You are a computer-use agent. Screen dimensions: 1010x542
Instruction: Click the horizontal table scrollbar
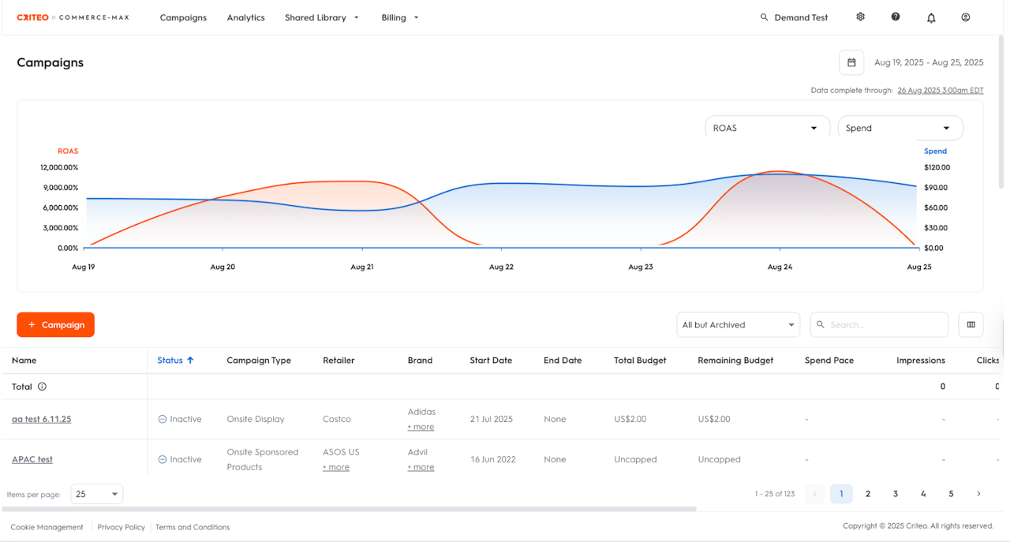(x=349, y=509)
